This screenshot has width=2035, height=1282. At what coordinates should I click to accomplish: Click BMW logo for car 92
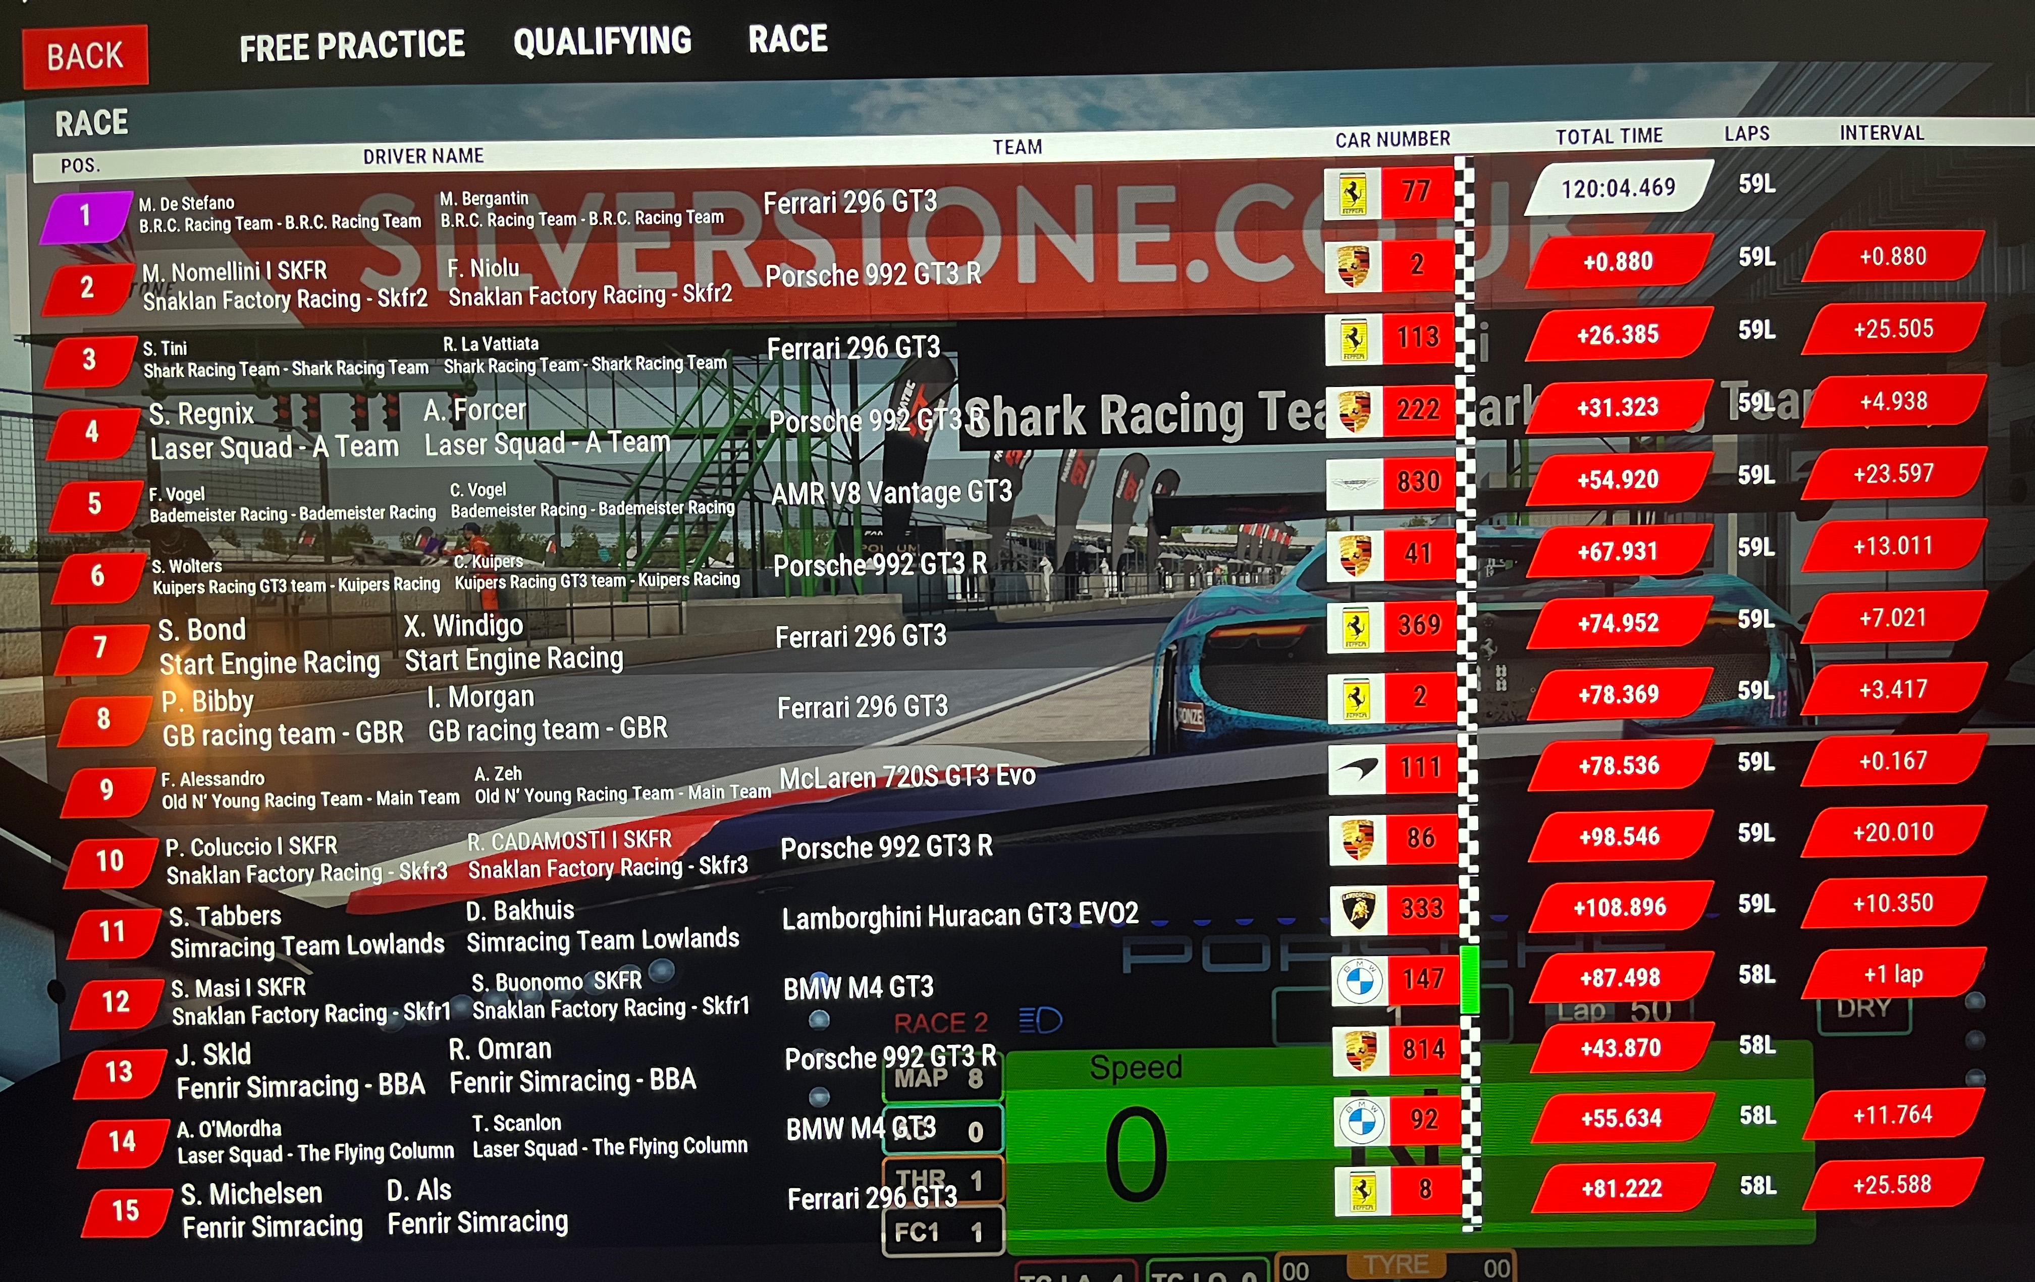1362,1122
